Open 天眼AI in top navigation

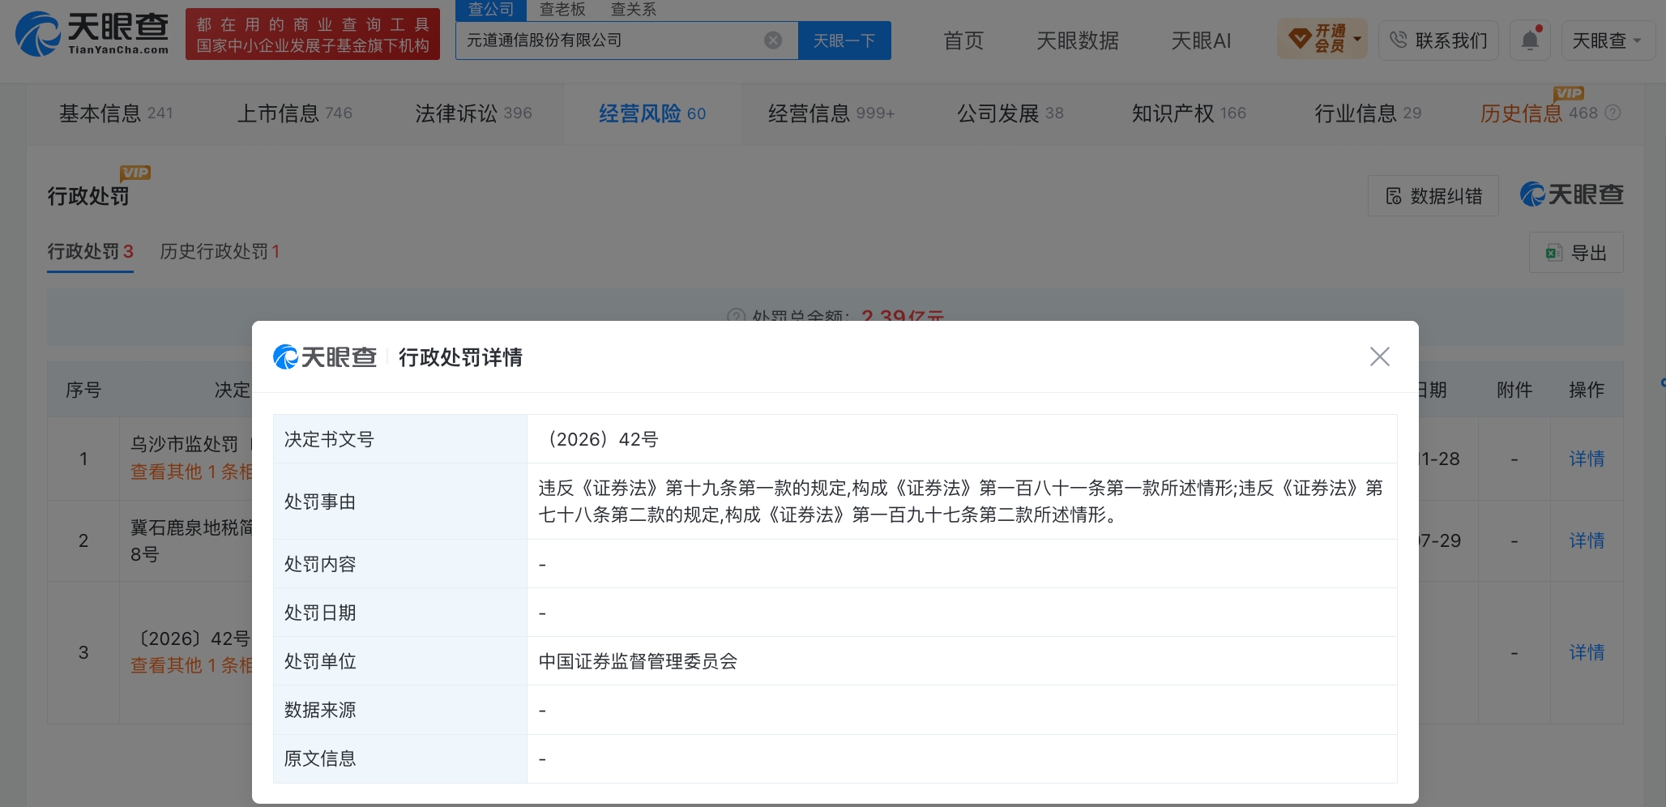(1201, 41)
